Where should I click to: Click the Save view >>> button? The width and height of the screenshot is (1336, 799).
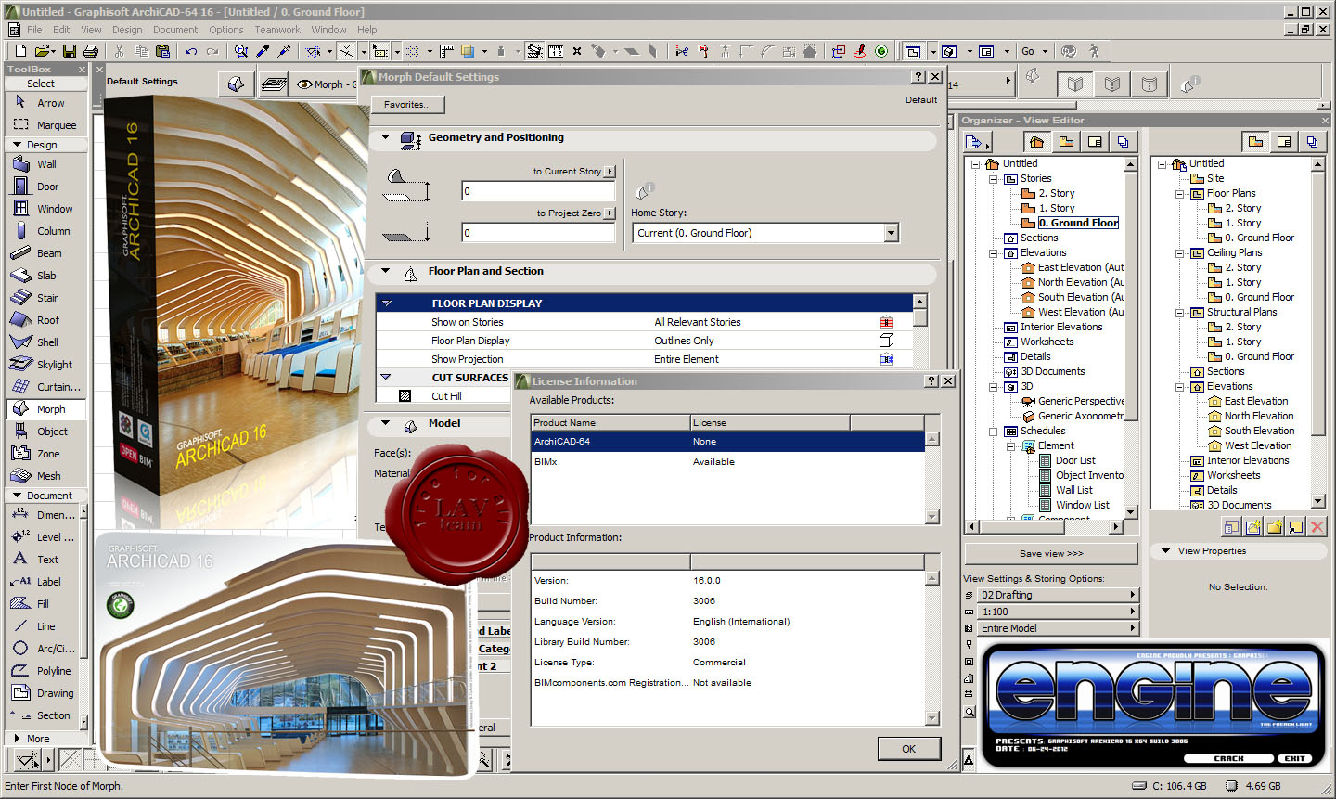[1051, 554]
